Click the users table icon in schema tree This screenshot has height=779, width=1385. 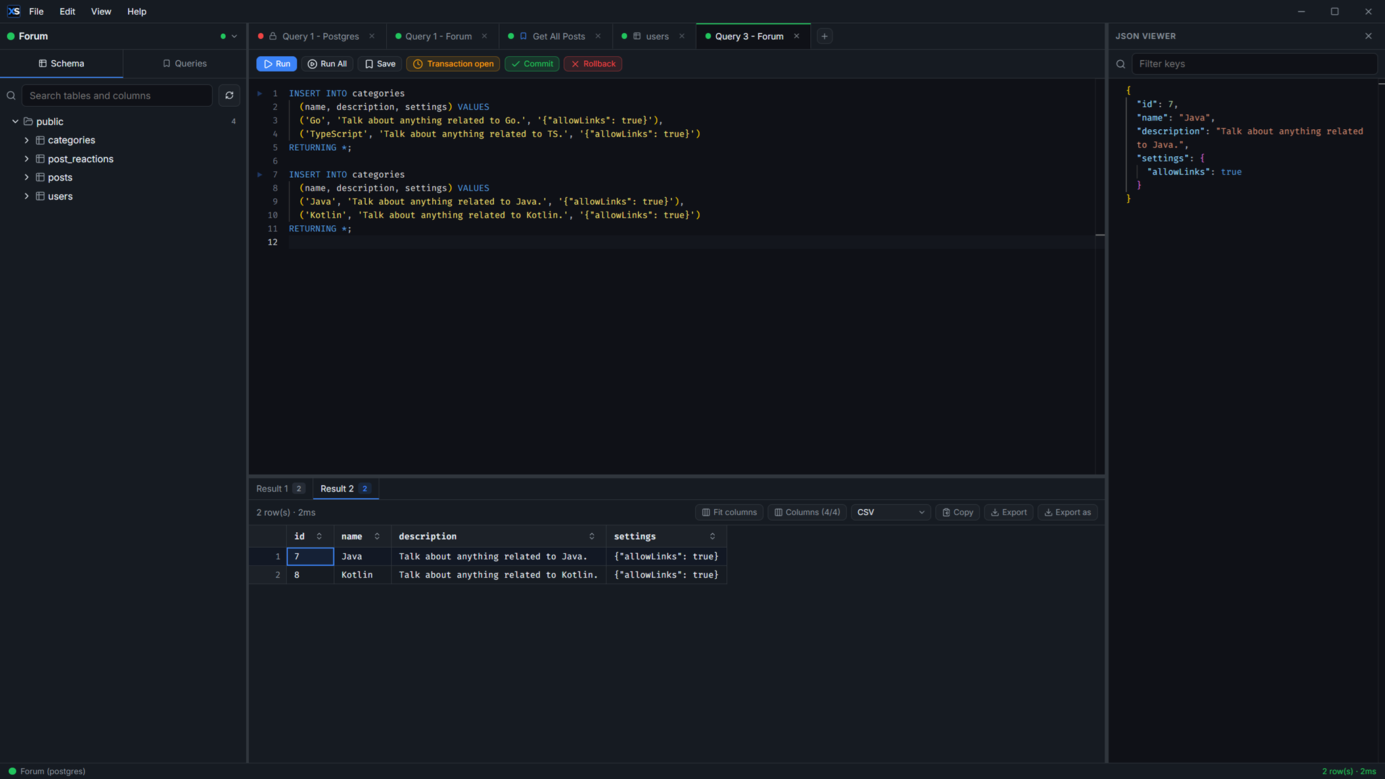tap(40, 196)
